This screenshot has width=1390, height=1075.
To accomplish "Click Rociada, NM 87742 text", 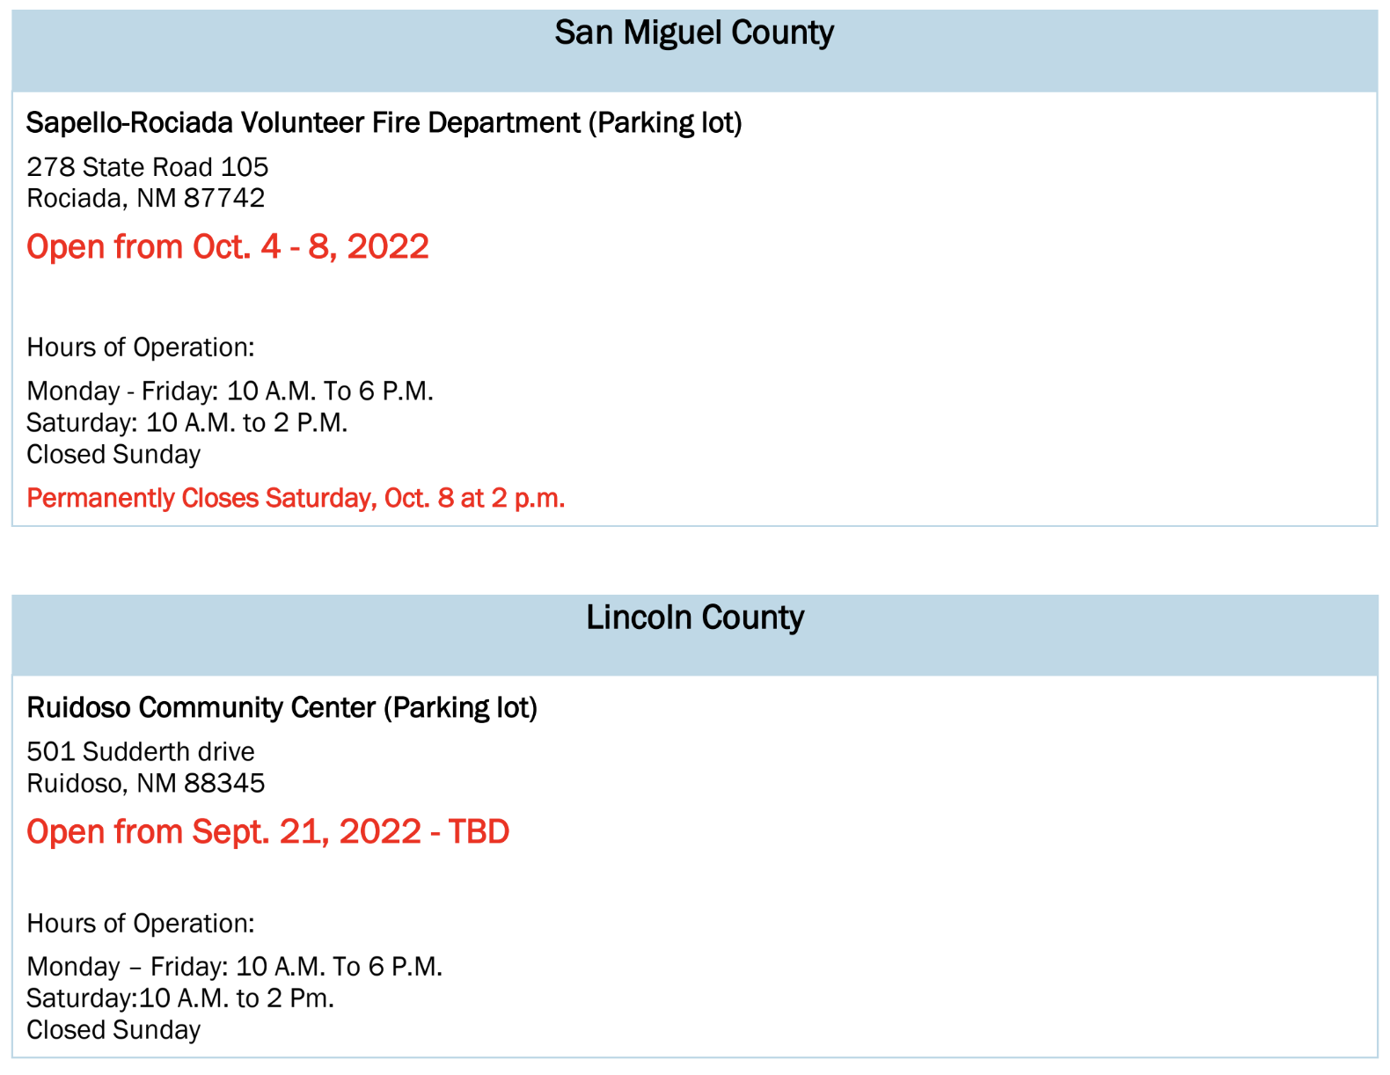I will pyautogui.click(x=146, y=198).
